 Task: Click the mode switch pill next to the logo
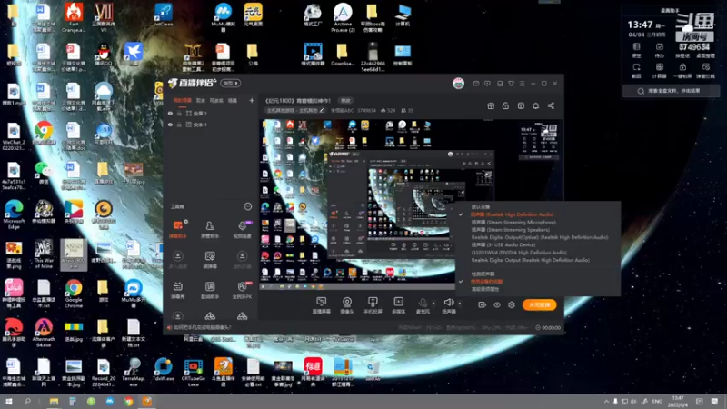pyautogui.click(x=231, y=83)
